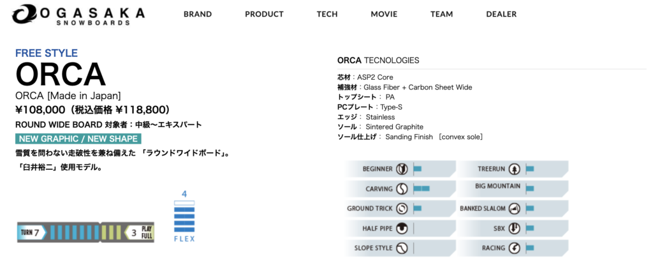Select the Slope Style icon
This screenshot has height=265, width=653.
[402, 248]
